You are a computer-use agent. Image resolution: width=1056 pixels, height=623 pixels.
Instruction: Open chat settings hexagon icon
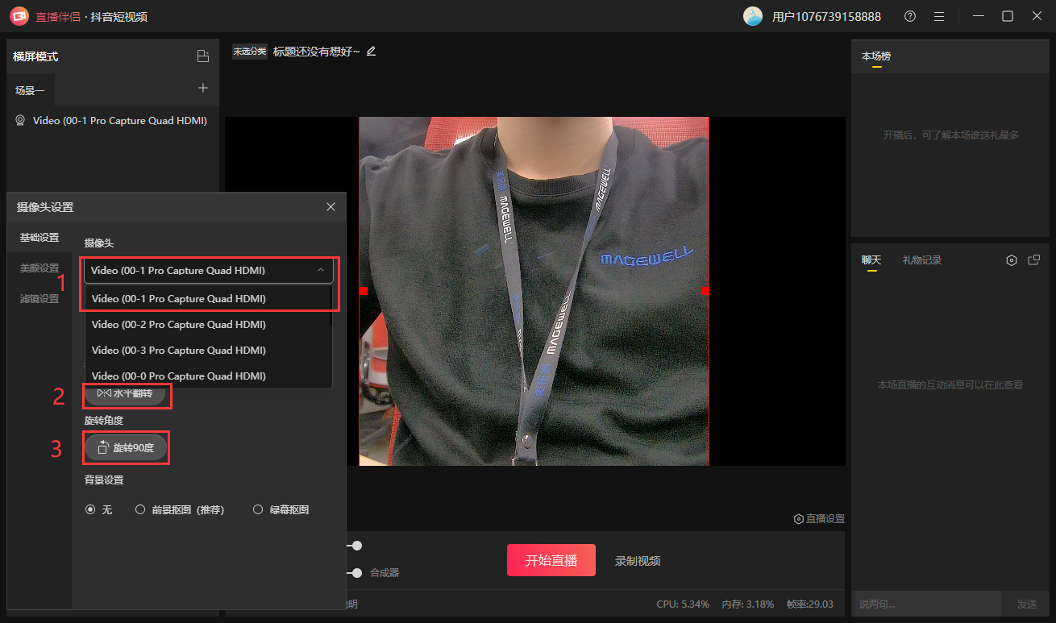point(1012,260)
